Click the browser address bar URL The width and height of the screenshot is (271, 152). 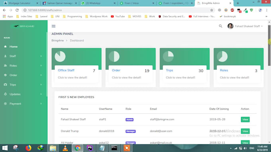(45, 10)
